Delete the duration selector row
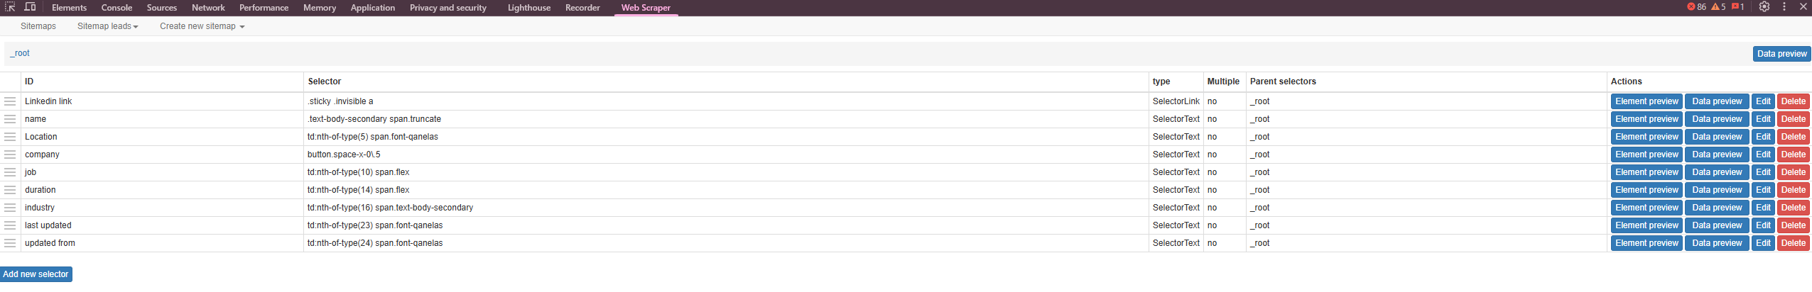Viewport: 1812px width, 292px height. point(1793,190)
